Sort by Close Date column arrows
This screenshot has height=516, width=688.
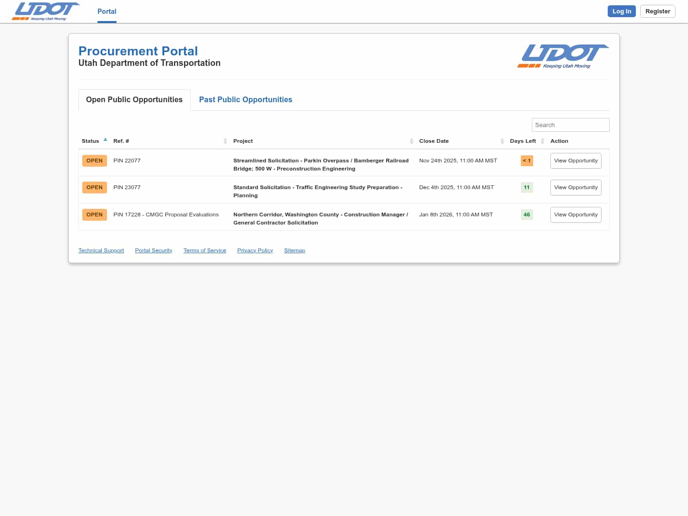tap(502, 141)
